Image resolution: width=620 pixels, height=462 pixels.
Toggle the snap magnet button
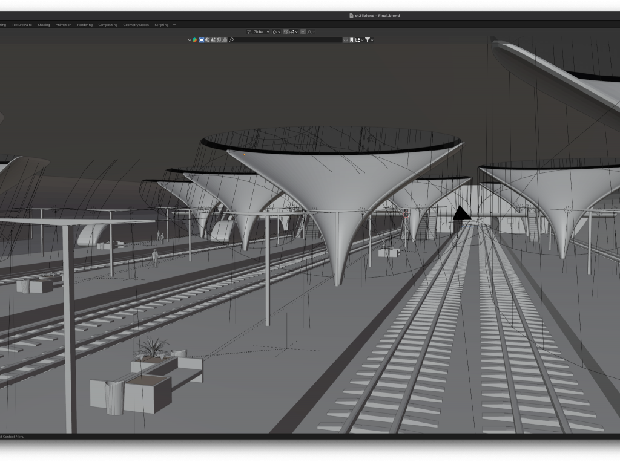[286, 31]
